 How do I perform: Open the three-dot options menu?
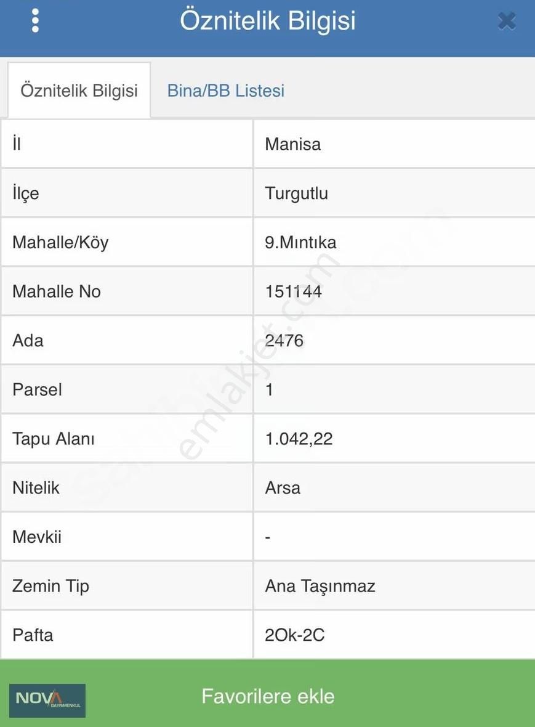[35, 21]
